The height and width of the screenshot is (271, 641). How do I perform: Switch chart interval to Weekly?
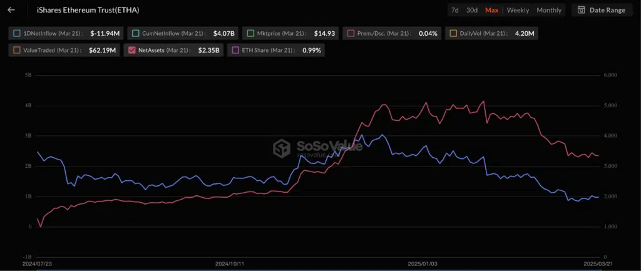tap(518, 10)
